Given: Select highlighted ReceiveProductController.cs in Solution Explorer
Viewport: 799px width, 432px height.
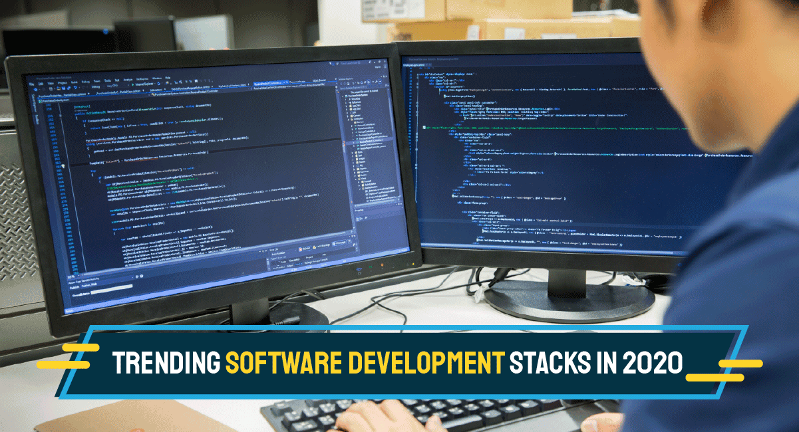Looking at the screenshot, I should (x=369, y=140).
